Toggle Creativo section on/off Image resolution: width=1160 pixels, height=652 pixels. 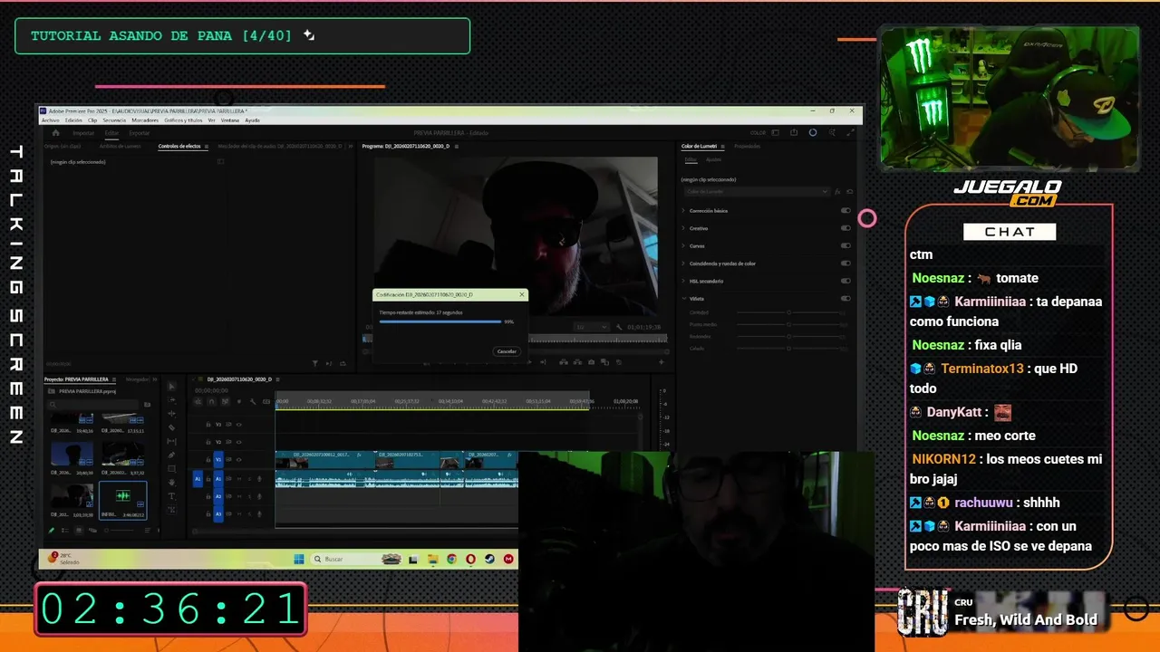846,228
